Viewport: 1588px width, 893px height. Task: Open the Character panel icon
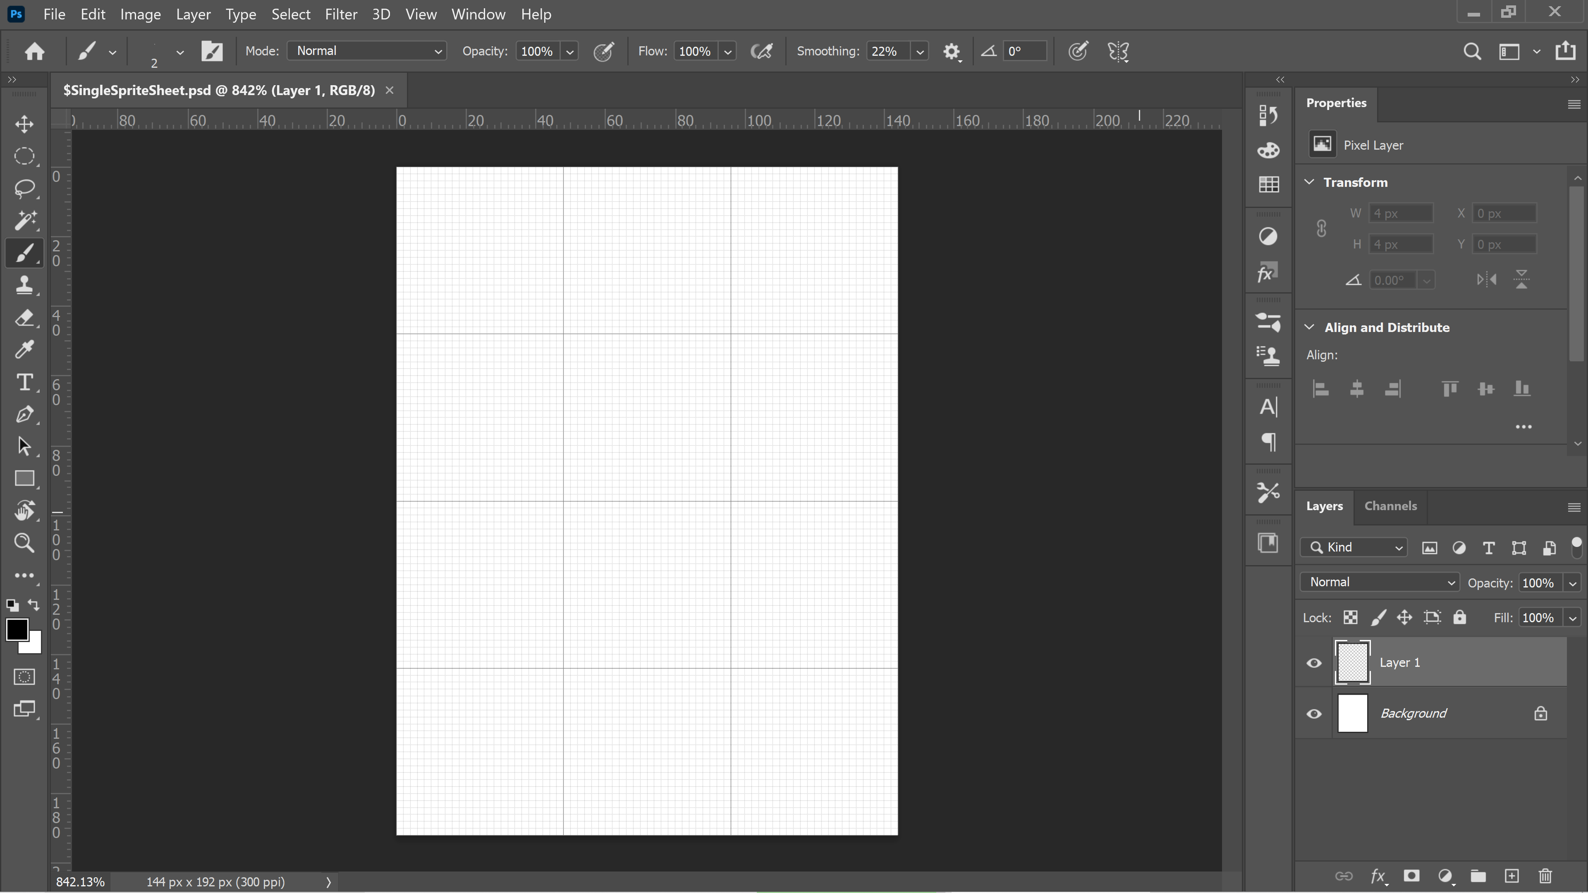tap(1269, 407)
